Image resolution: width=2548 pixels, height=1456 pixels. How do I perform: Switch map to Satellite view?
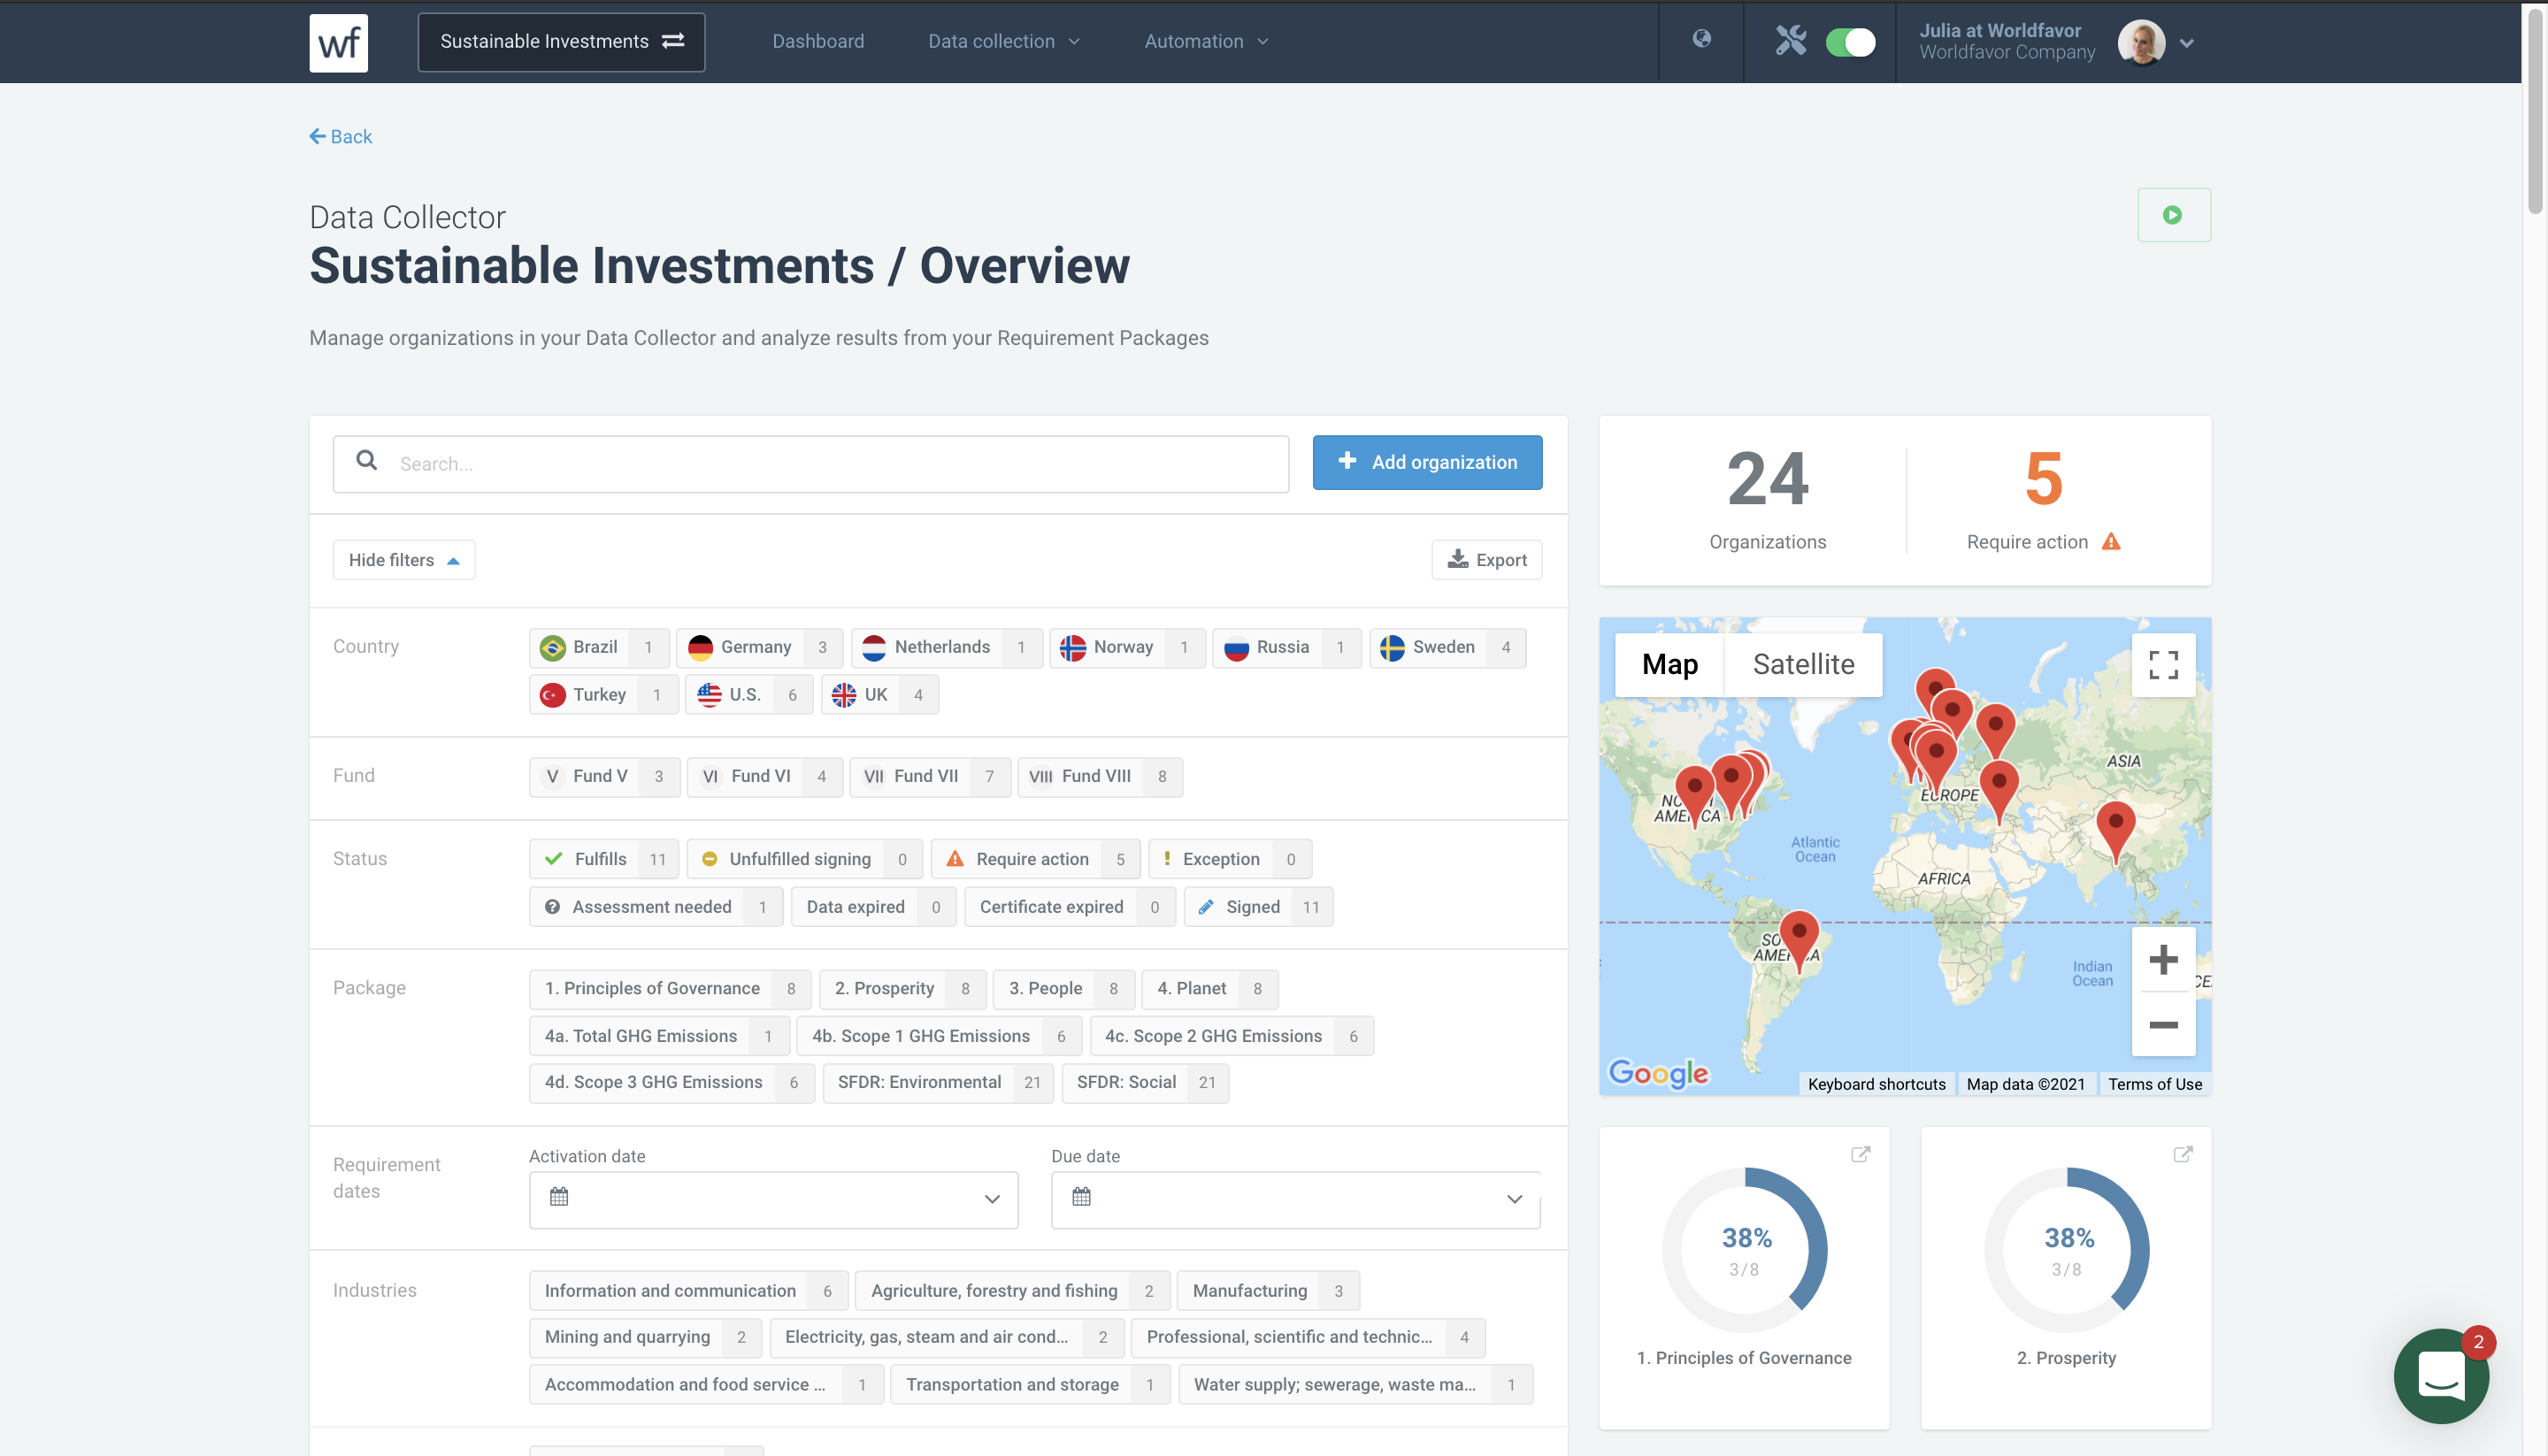tap(1803, 665)
